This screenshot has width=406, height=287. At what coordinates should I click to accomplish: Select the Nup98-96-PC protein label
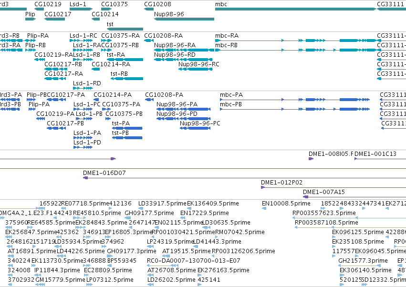coord(200,123)
